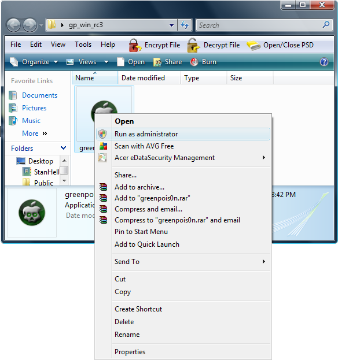
Task: Click the Encrypt File lock icon
Action: pos(135,45)
